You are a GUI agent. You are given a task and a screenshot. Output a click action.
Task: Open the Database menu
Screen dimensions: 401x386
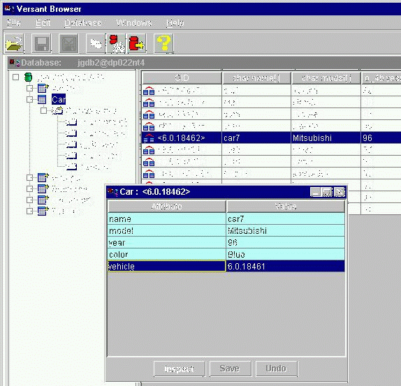point(83,23)
